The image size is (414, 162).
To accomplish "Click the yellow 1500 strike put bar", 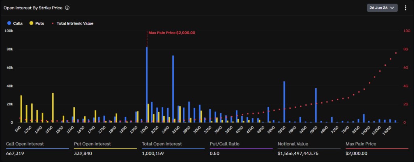I will tap(53, 108).
